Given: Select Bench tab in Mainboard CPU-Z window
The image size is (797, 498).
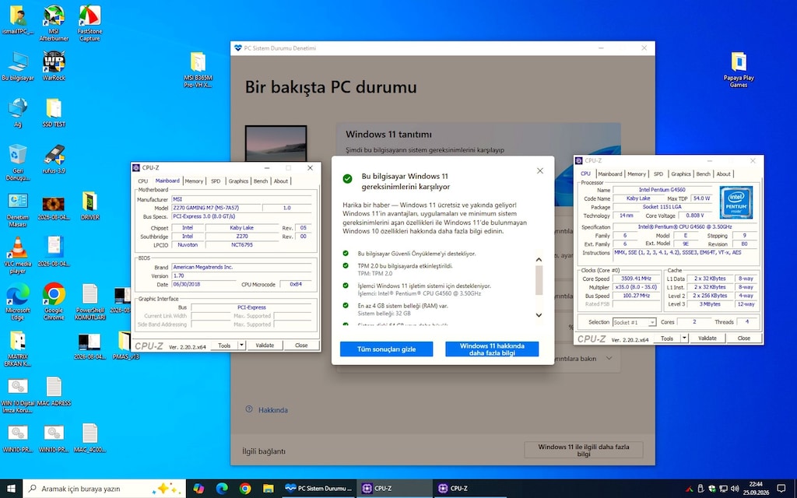Looking at the screenshot, I should point(260,181).
